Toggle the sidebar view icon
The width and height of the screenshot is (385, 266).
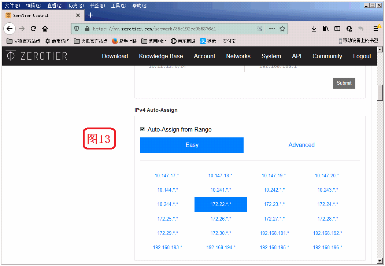(x=337, y=29)
